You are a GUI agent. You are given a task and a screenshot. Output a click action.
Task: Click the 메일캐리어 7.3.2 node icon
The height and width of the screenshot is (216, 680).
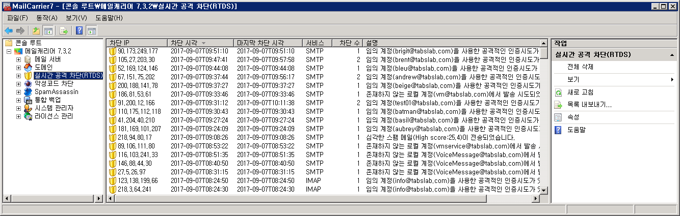pyautogui.click(x=19, y=51)
